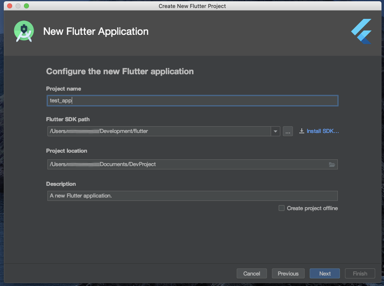Click the Project name label
The height and width of the screenshot is (286, 384).
(63, 89)
